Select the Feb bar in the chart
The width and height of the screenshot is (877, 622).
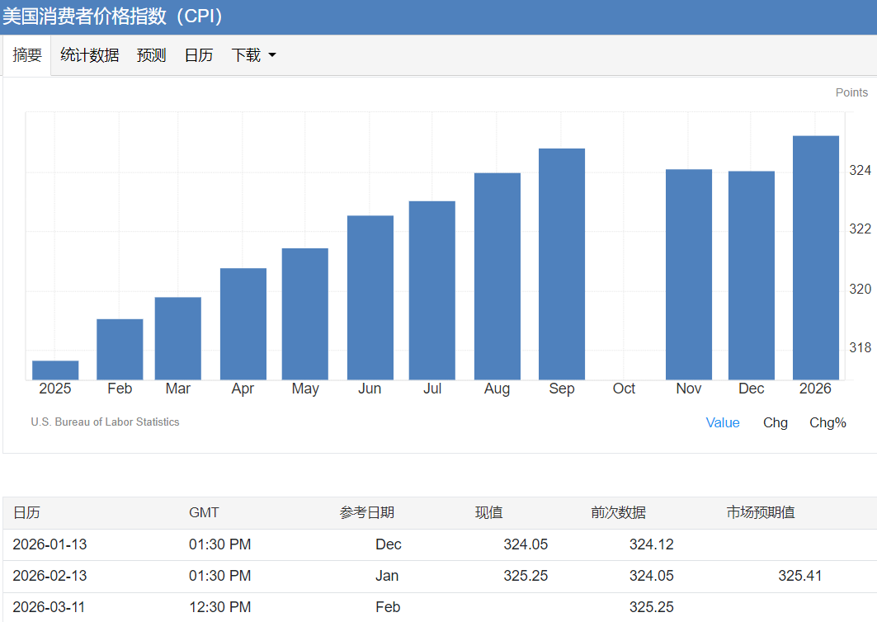(120, 346)
